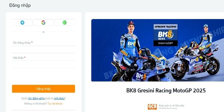The image size is (224, 112).
Task: Focus the Tên Đăng Nhập input field
Action: click(43, 50)
